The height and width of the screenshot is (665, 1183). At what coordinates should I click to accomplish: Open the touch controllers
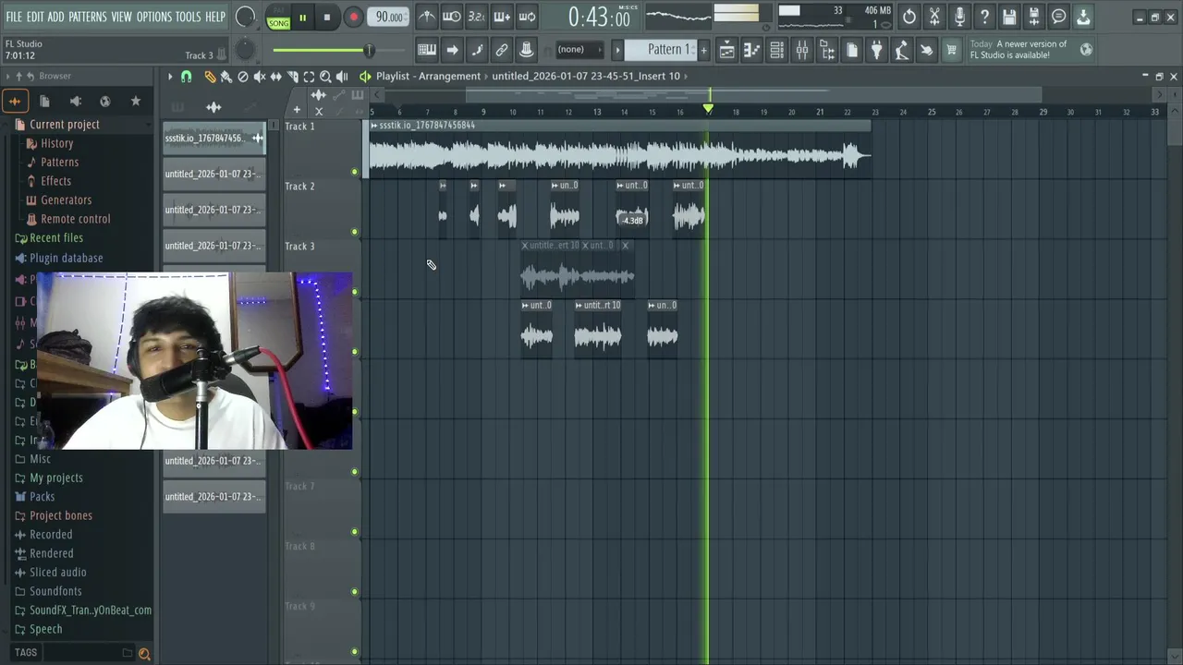926,50
